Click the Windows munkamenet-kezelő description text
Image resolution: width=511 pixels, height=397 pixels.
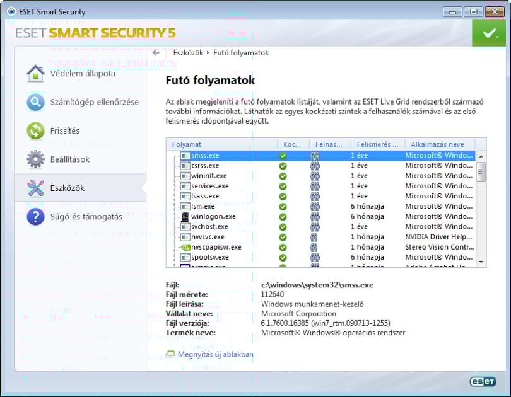click(x=312, y=304)
